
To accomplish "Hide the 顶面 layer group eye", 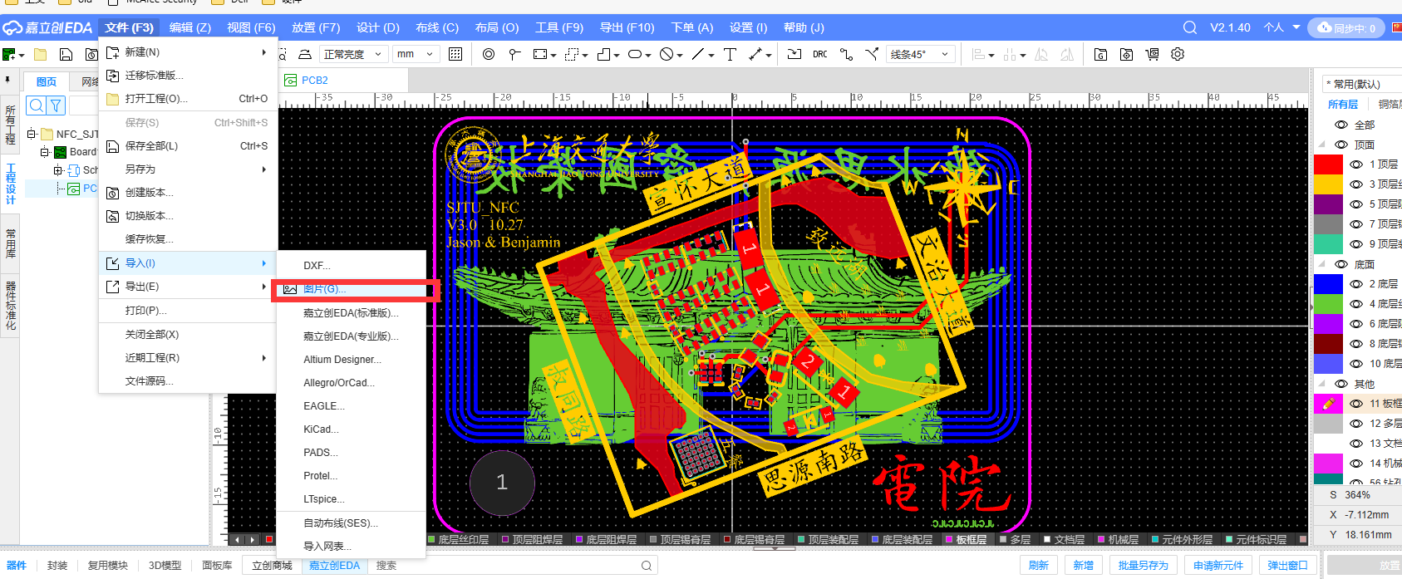I will click(x=1341, y=145).
